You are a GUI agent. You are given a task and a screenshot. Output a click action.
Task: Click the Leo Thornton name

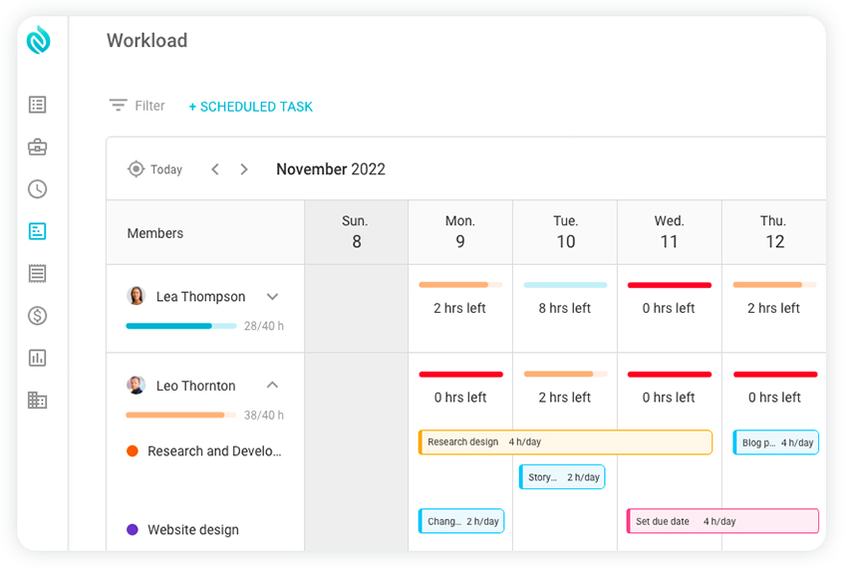[x=195, y=386]
